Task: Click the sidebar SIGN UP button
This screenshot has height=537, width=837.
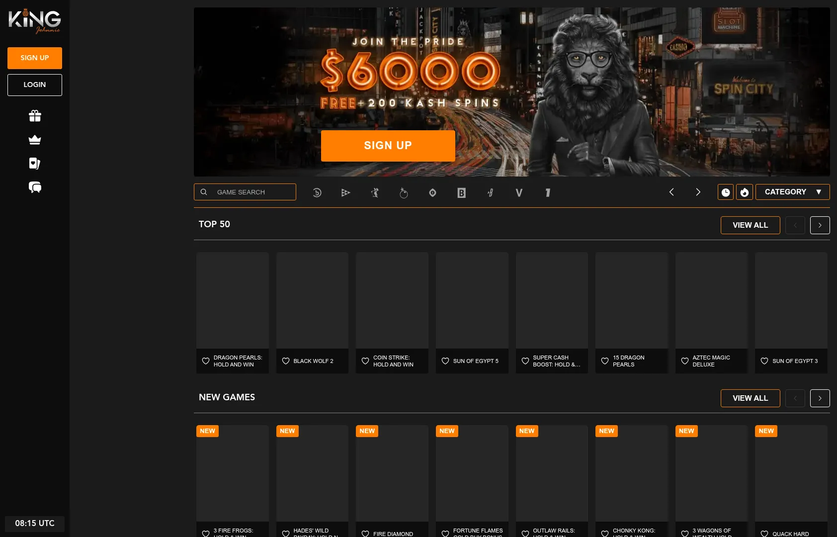Action: [35, 58]
